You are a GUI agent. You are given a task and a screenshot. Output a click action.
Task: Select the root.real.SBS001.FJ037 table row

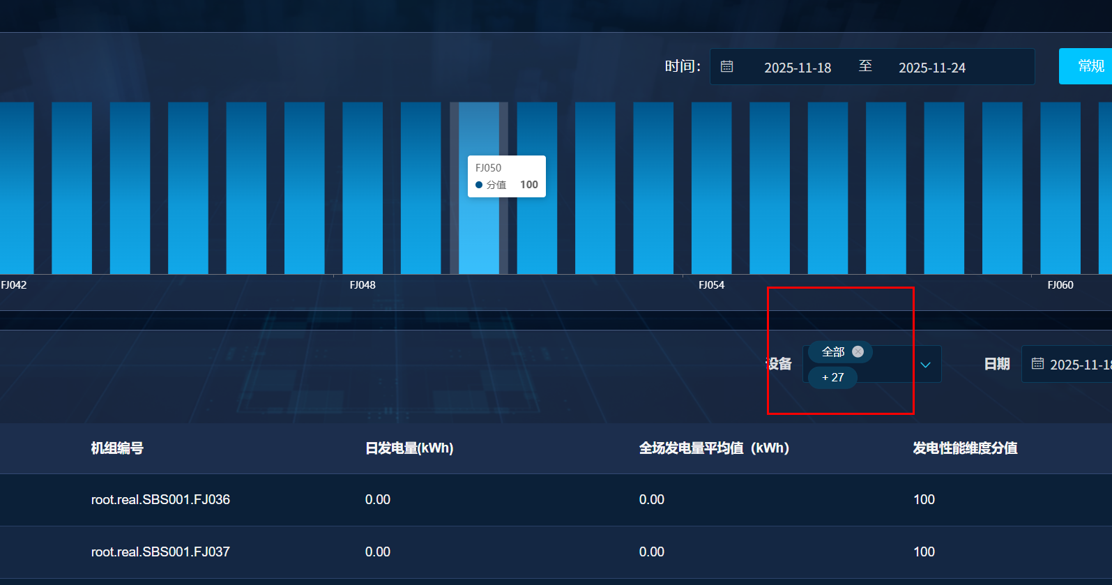click(x=160, y=552)
